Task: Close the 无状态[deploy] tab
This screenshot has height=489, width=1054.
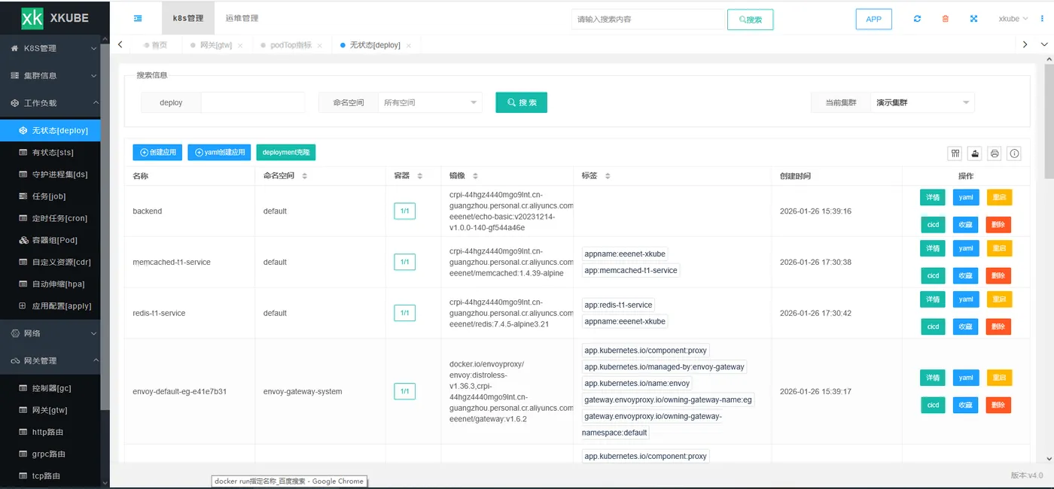Action: [x=409, y=46]
